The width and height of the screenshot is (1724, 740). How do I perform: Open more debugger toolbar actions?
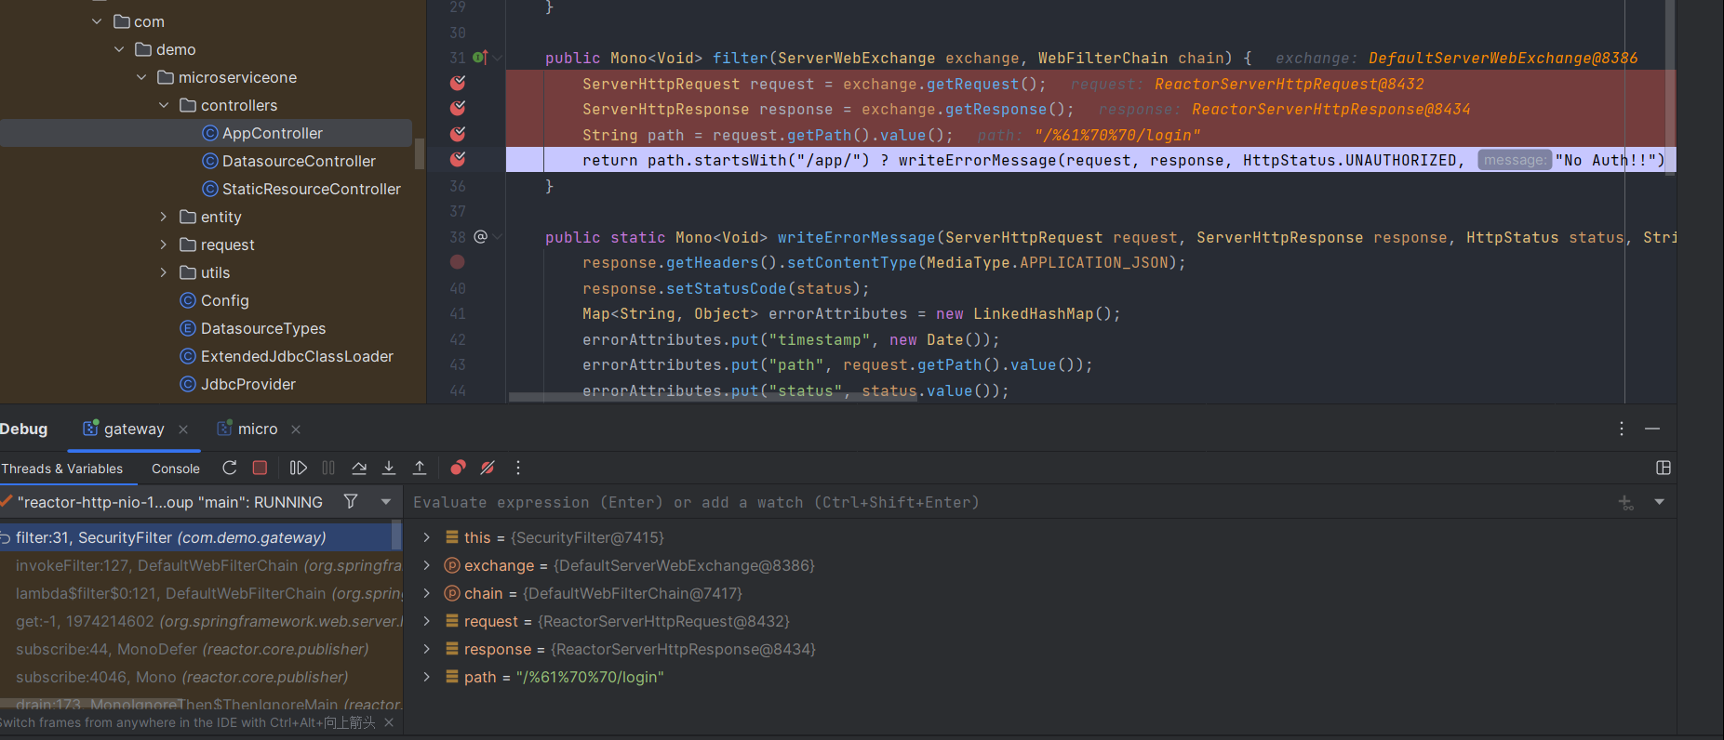click(518, 468)
